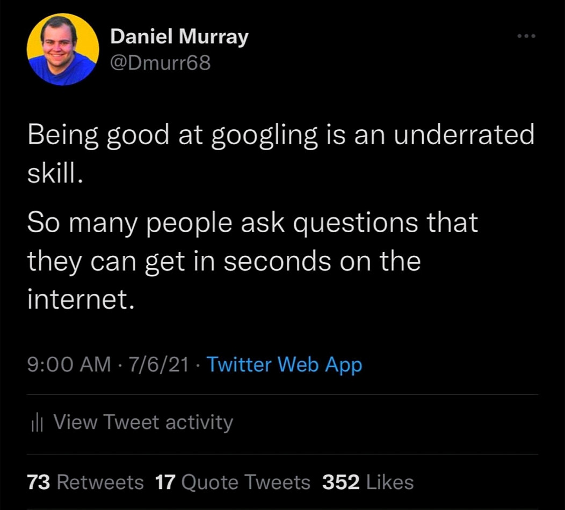Image resolution: width=565 pixels, height=510 pixels.
Task: Show the Retweets list label
Action: click(100, 482)
